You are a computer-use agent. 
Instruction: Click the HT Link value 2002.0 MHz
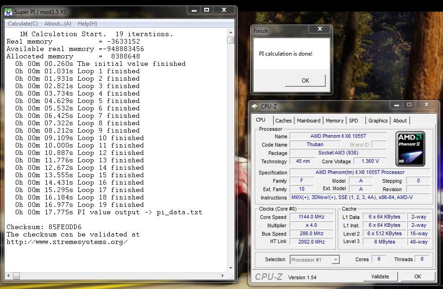click(x=311, y=242)
